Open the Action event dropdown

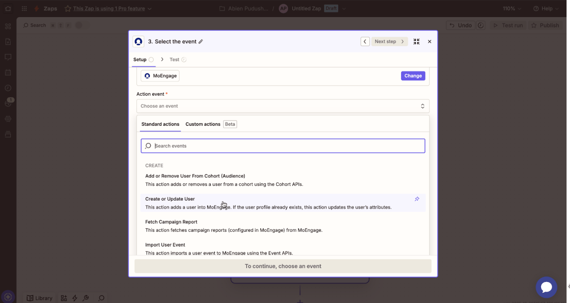(x=283, y=106)
